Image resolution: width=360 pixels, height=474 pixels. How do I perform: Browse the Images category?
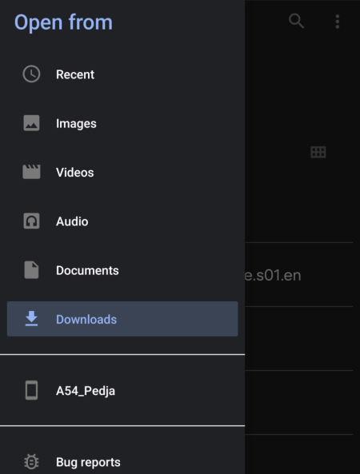[122, 123]
